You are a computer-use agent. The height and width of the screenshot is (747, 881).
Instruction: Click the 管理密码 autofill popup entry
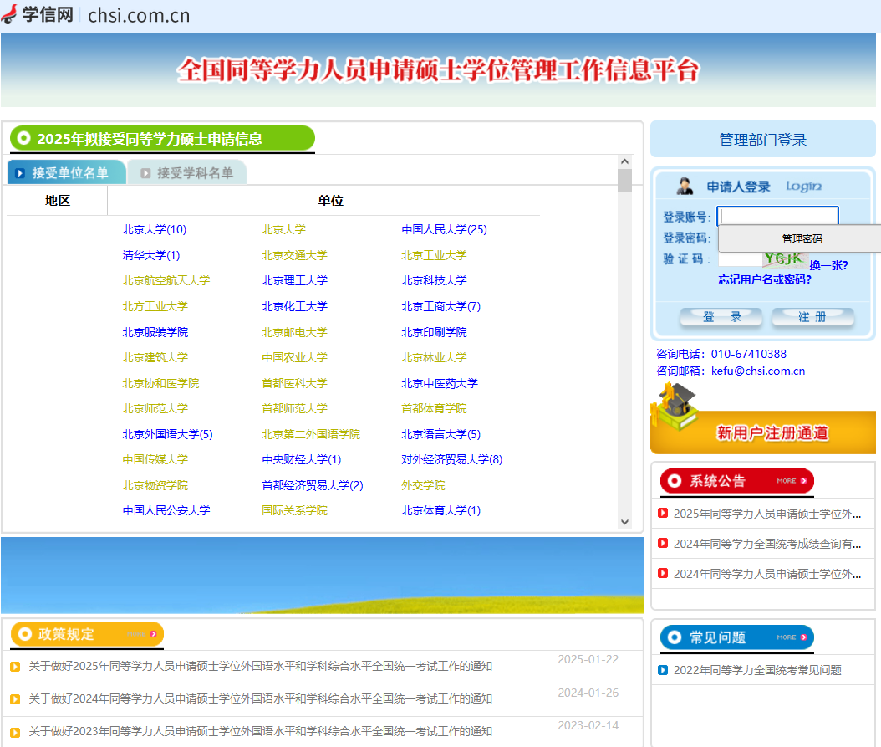tap(802, 239)
